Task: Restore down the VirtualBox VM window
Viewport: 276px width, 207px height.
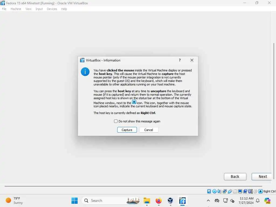Action: [257, 3]
